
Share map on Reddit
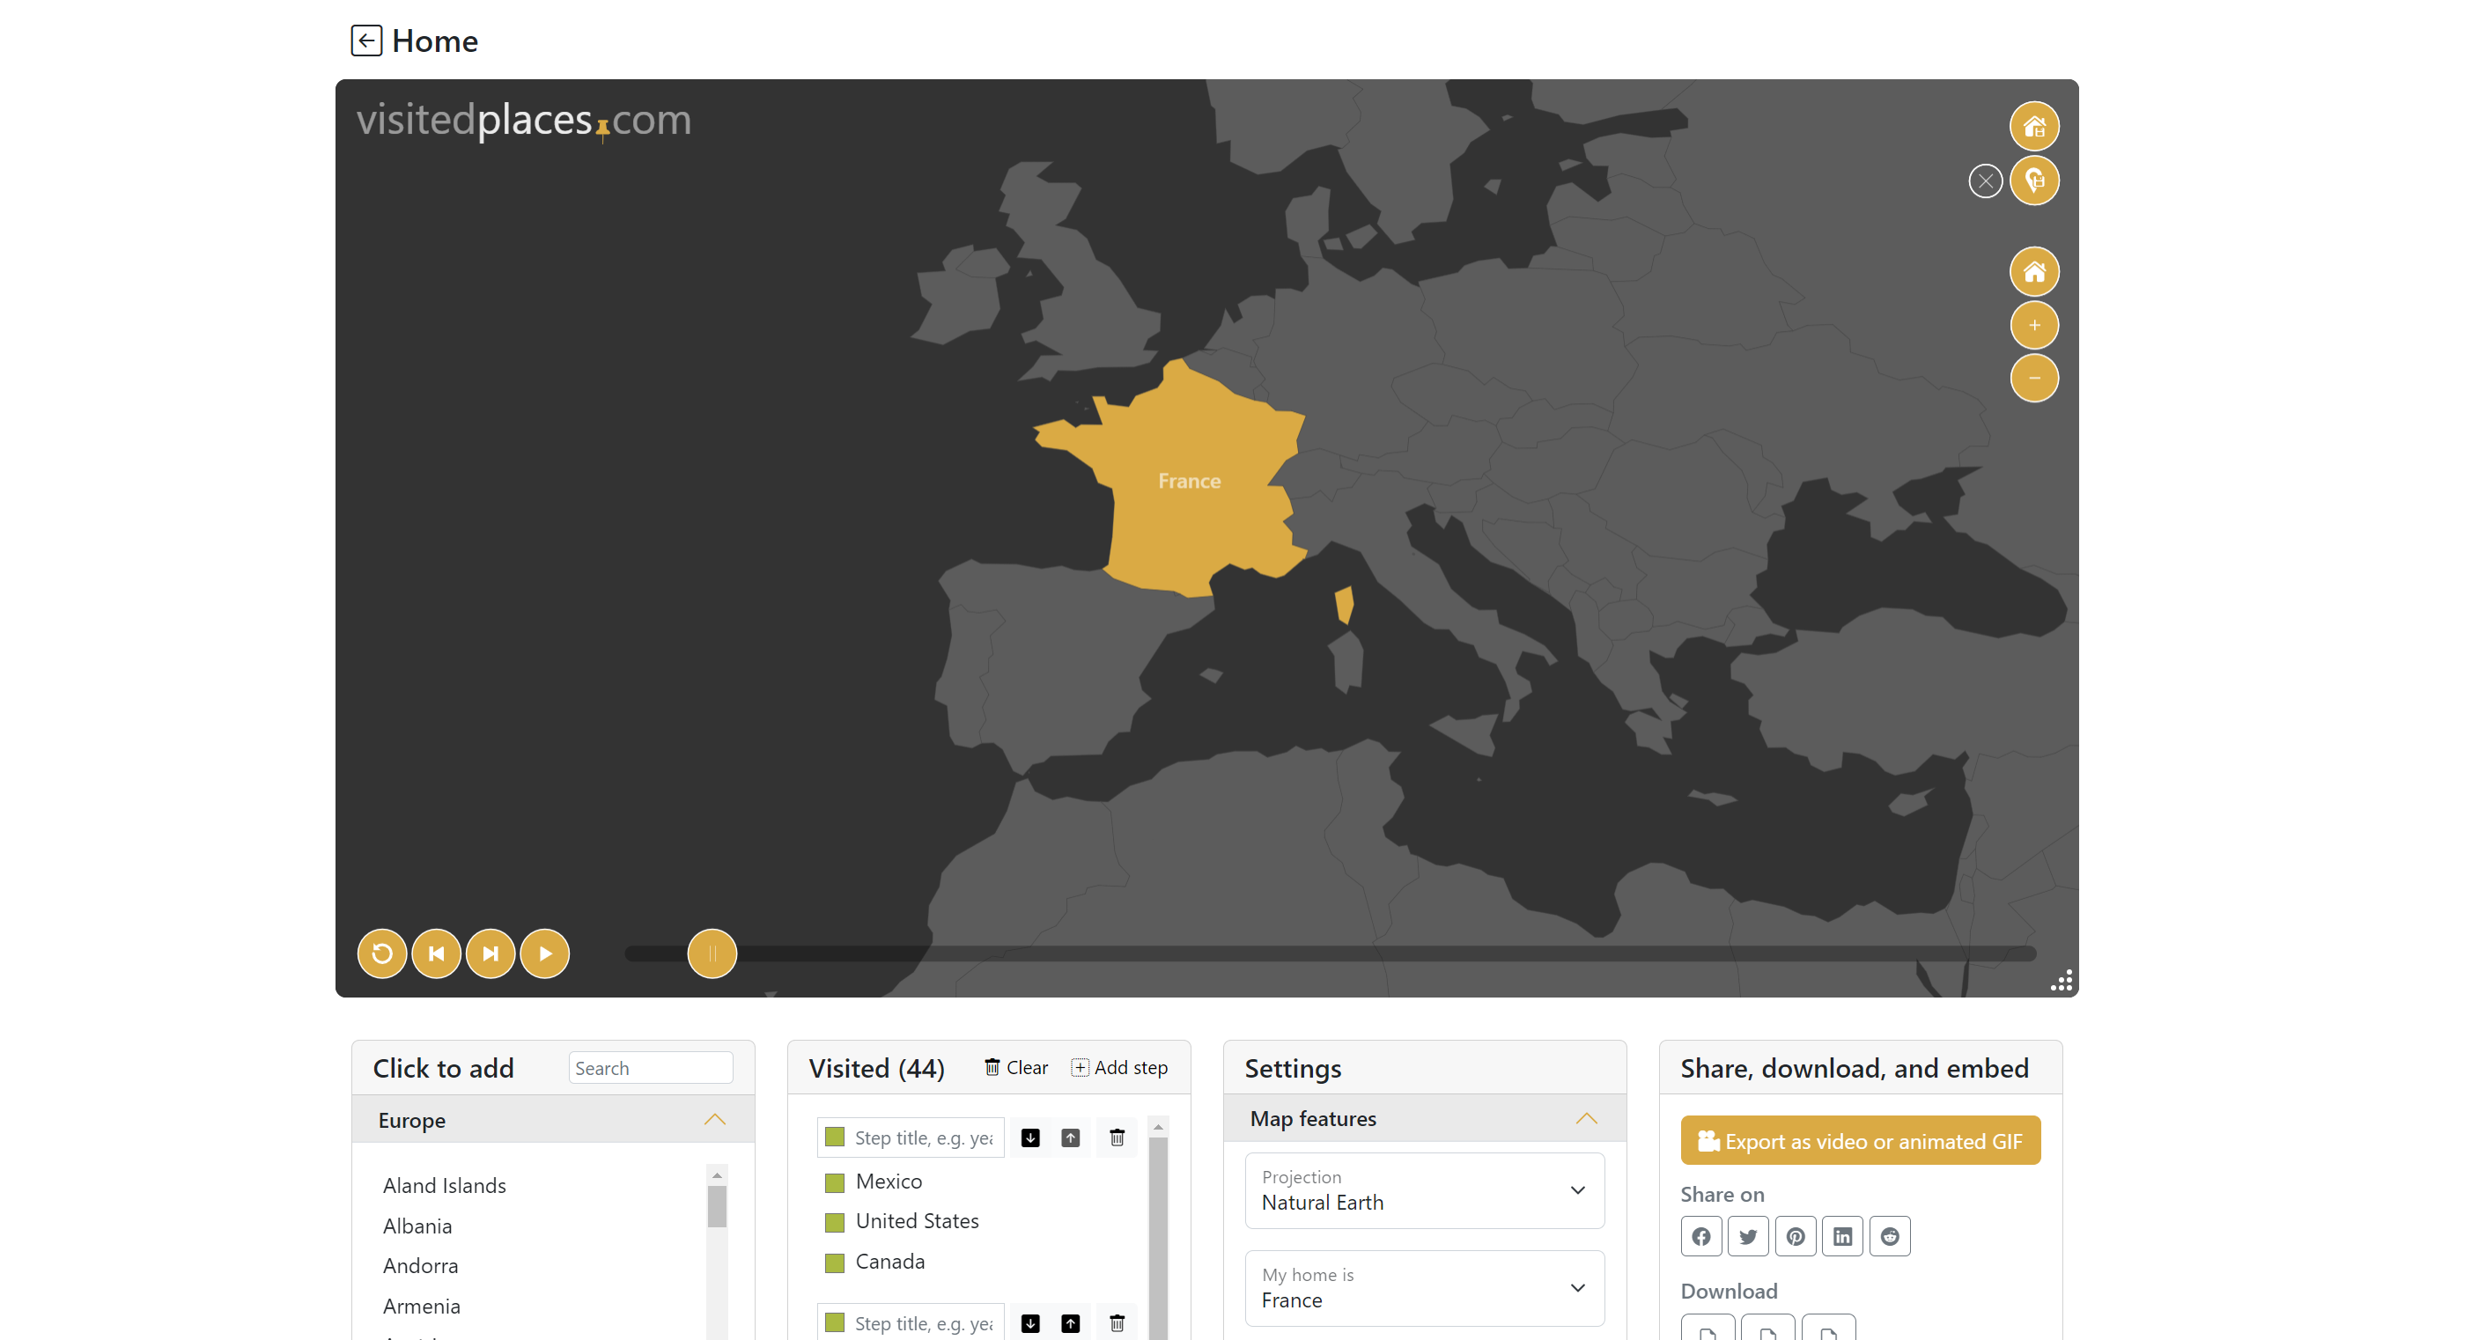[1890, 1236]
